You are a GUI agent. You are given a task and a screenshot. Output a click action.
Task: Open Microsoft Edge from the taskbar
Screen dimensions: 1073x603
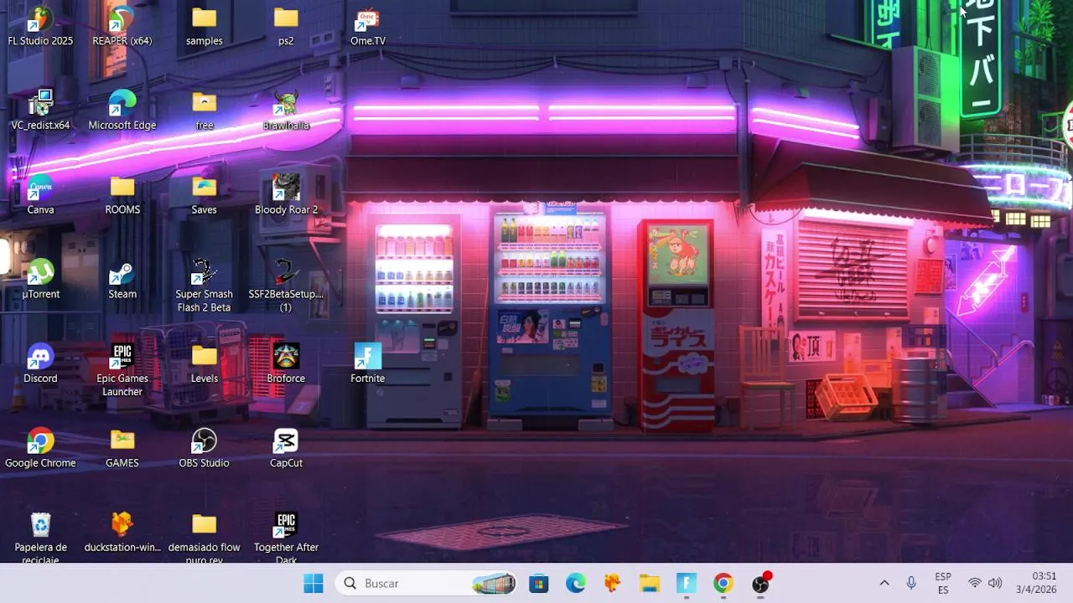(576, 584)
